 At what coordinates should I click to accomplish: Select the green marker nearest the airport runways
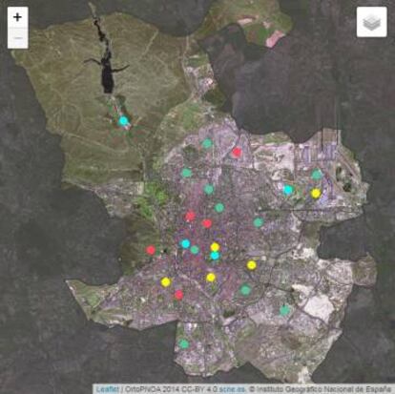tap(317, 175)
